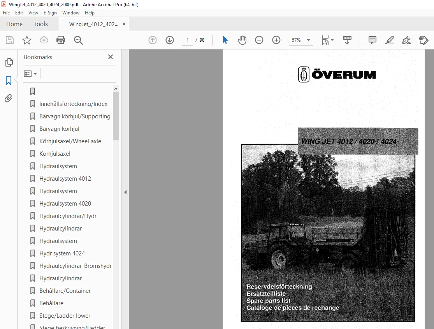
Task: Click the Zoom in plus icon
Action: [276, 40]
